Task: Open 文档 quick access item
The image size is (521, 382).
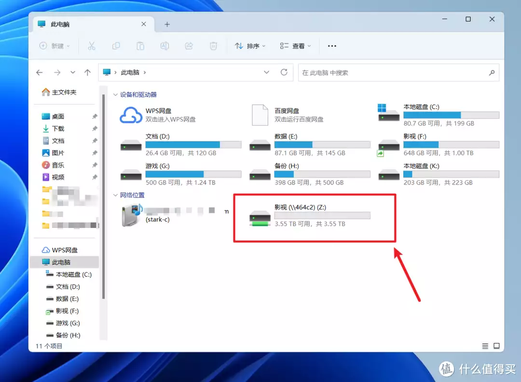Action: tap(53, 141)
